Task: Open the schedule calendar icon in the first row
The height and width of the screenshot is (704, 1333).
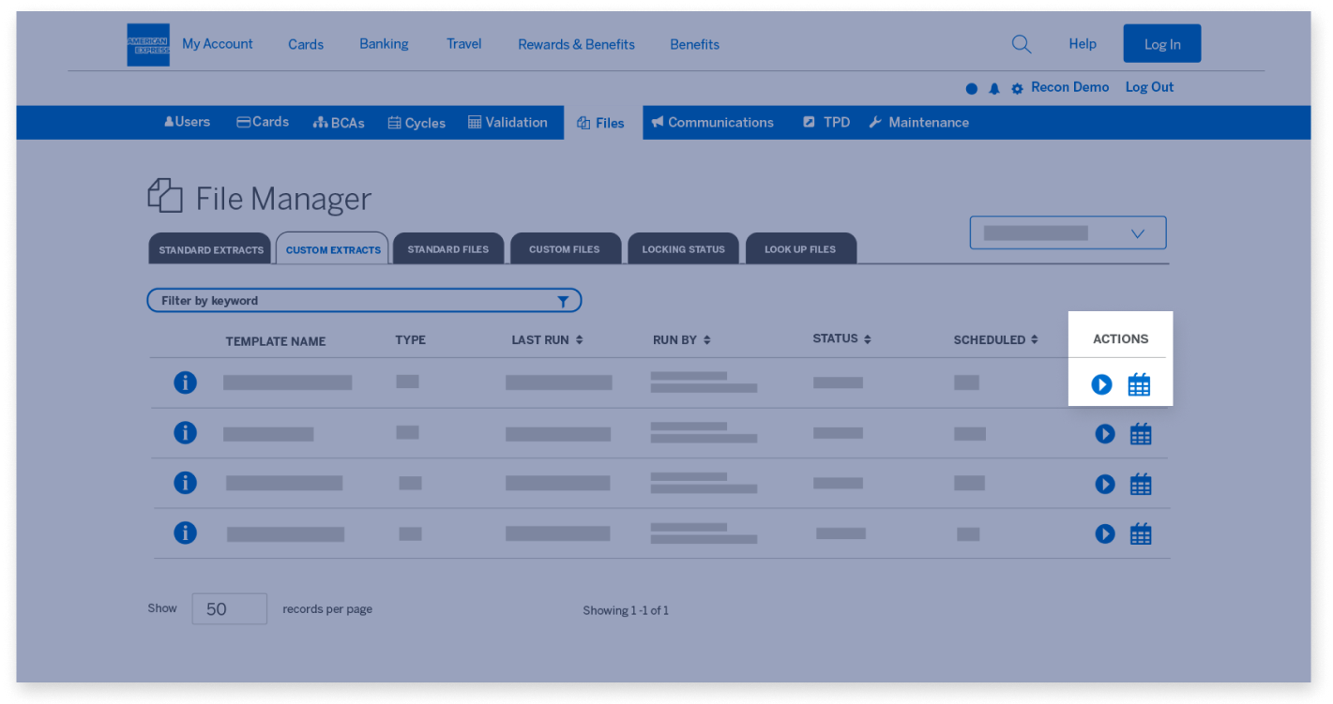Action: click(x=1140, y=384)
